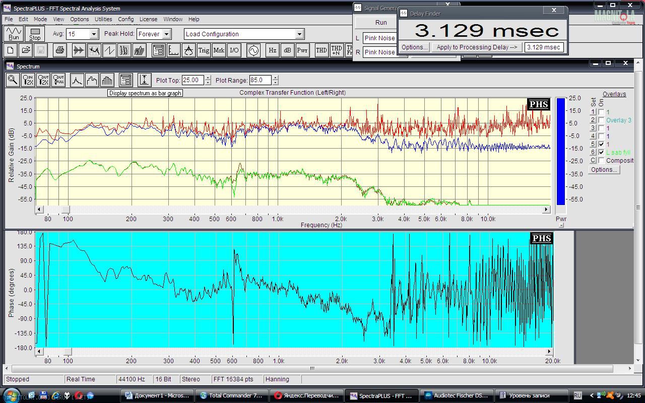The width and height of the screenshot is (645, 403).
Task: Expand the Load Configuration dropdown
Action: click(x=299, y=34)
